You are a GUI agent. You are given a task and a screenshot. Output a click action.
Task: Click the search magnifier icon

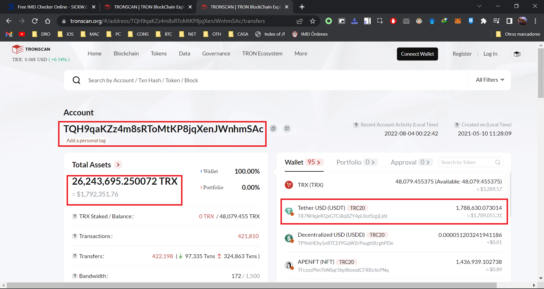click(x=76, y=80)
